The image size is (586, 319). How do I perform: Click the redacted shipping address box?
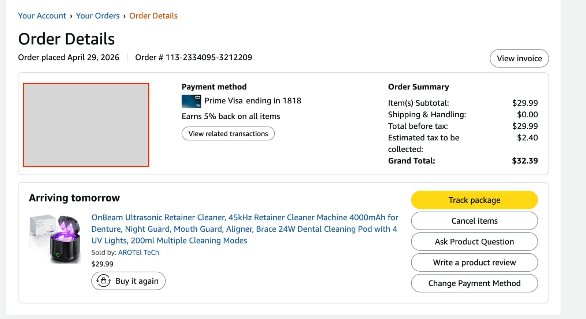coord(86,125)
